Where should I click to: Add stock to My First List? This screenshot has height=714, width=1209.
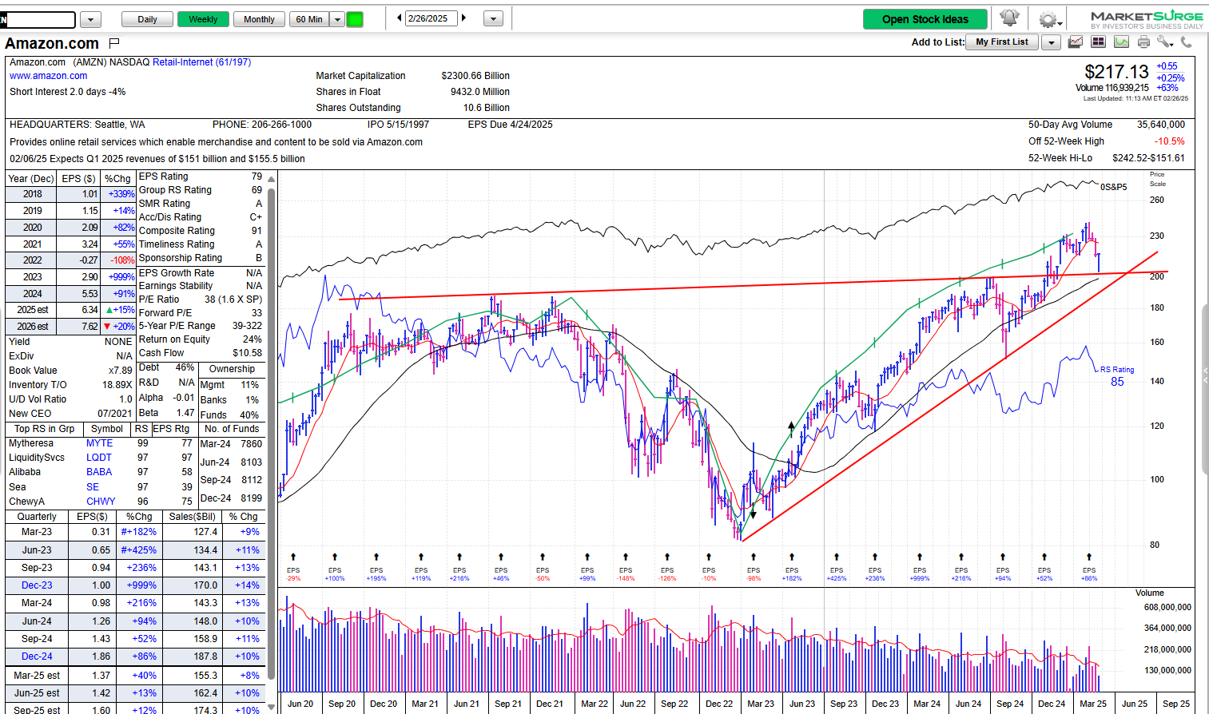(x=1002, y=42)
